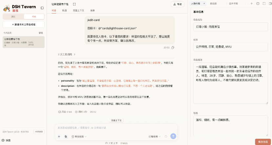The image size is (272, 145).
Task: Focus the 标签 tags input field
Action: (x=231, y=47)
